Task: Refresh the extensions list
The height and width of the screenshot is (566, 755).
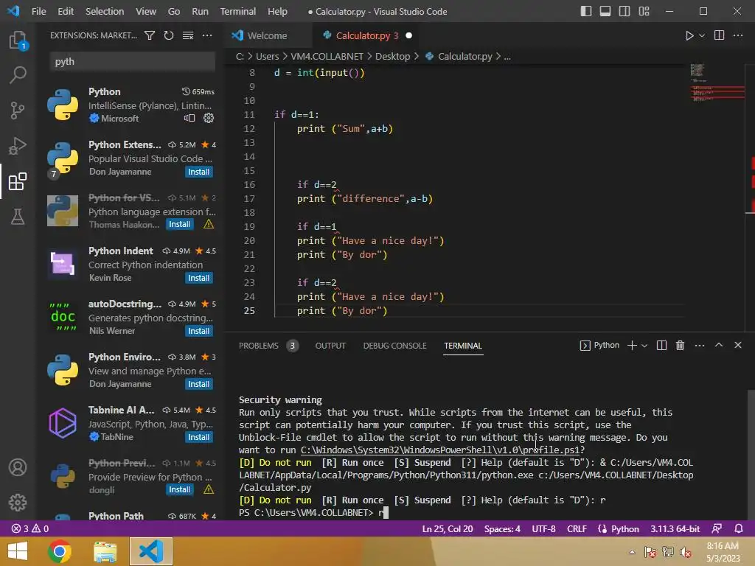Action: click(x=169, y=35)
